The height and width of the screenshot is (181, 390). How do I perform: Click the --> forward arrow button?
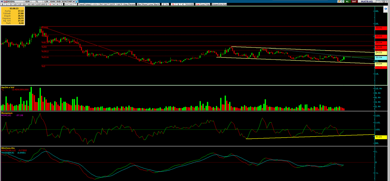pos(93,4)
